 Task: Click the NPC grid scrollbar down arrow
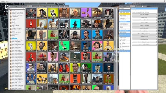pos(117,89)
